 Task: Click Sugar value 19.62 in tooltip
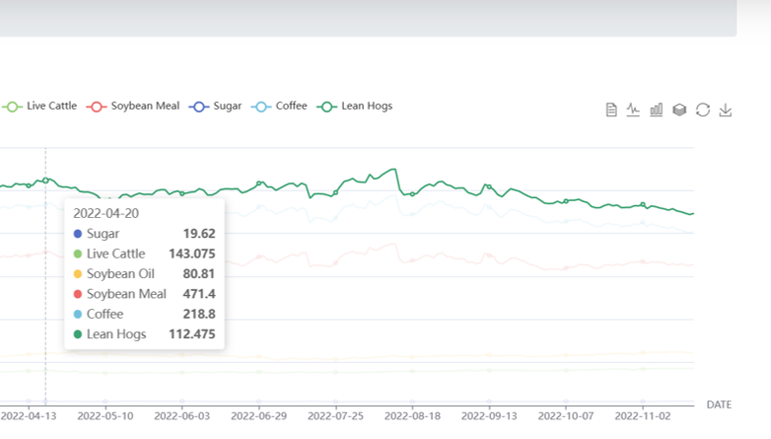(199, 234)
